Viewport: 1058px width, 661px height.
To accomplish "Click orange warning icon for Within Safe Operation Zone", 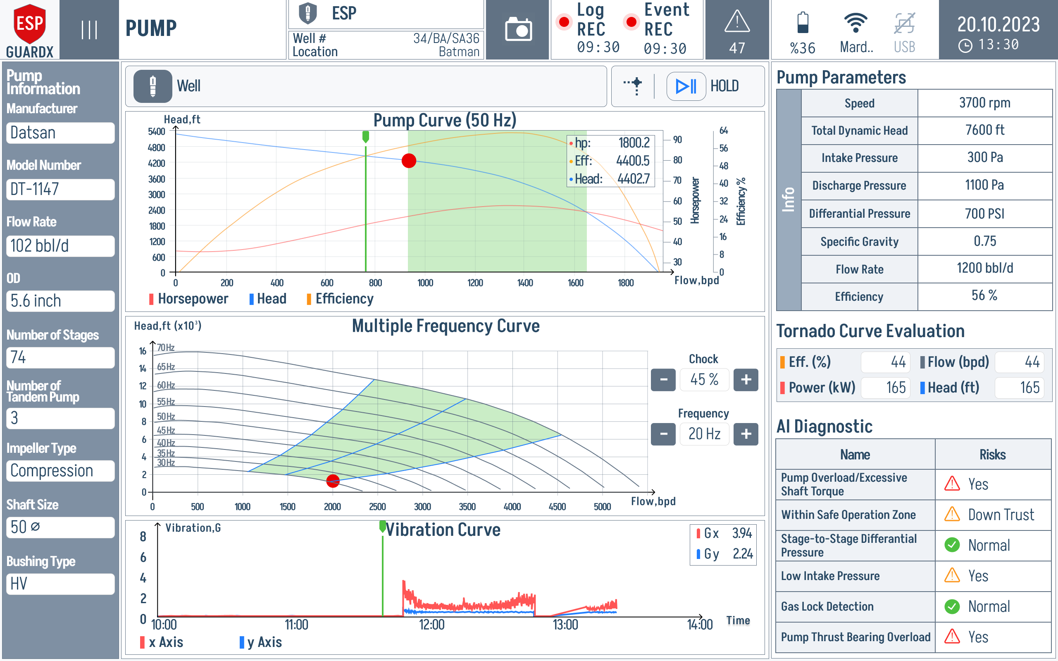I will [x=952, y=515].
